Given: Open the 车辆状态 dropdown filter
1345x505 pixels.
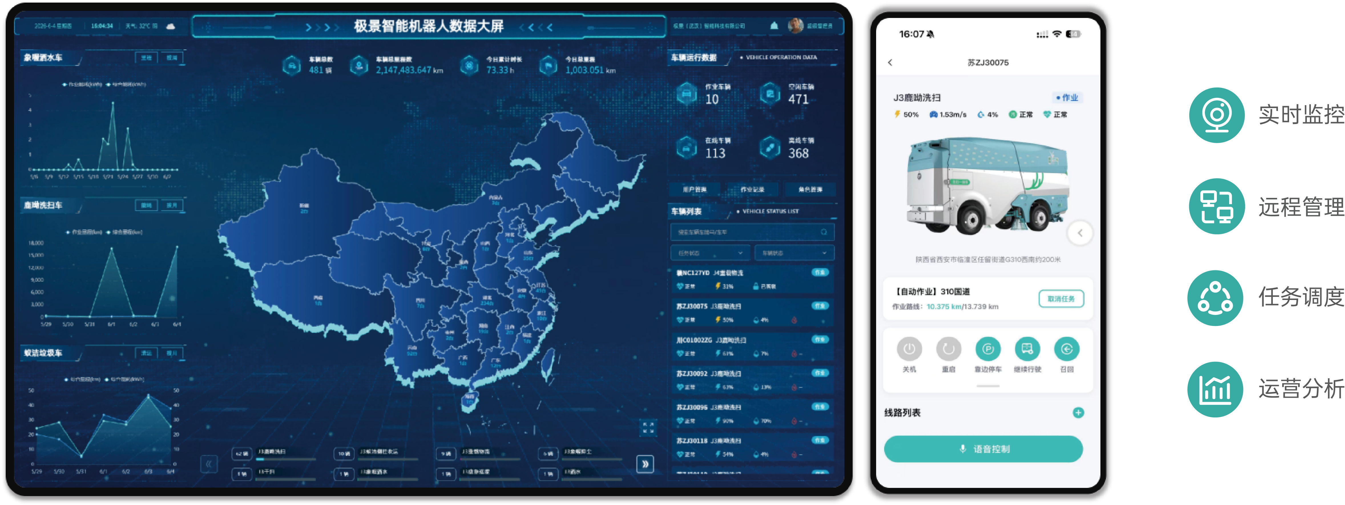Looking at the screenshot, I should click(794, 253).
